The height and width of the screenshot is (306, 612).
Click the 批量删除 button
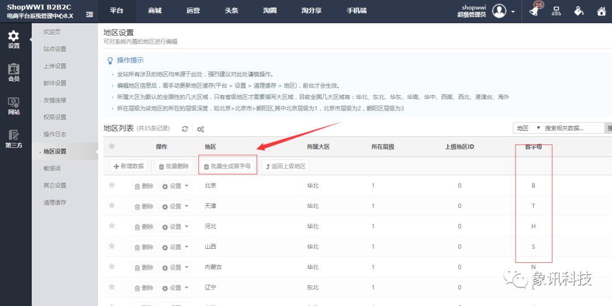click(174, 166)
